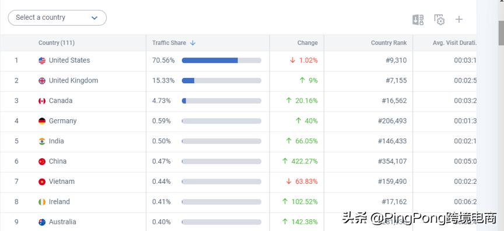This screenshot has width=504, height=231.
Task: Click the 0.47% traffic share value
Action: tap(162, 161)
